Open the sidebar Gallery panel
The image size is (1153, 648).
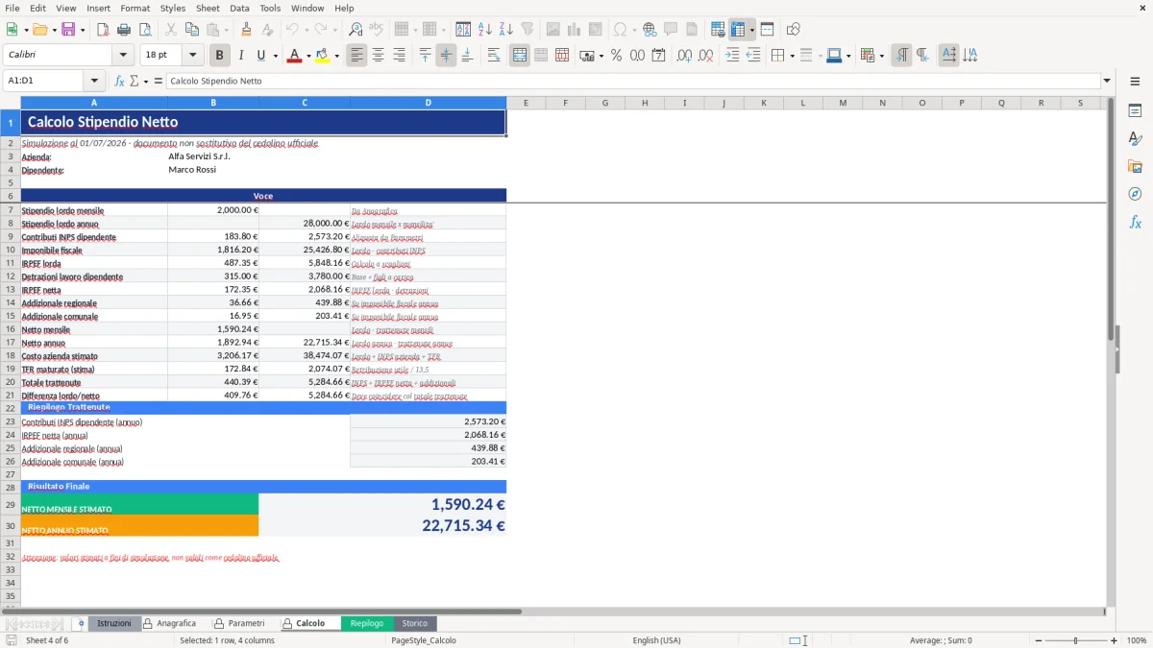click(x=1135, y=167)
